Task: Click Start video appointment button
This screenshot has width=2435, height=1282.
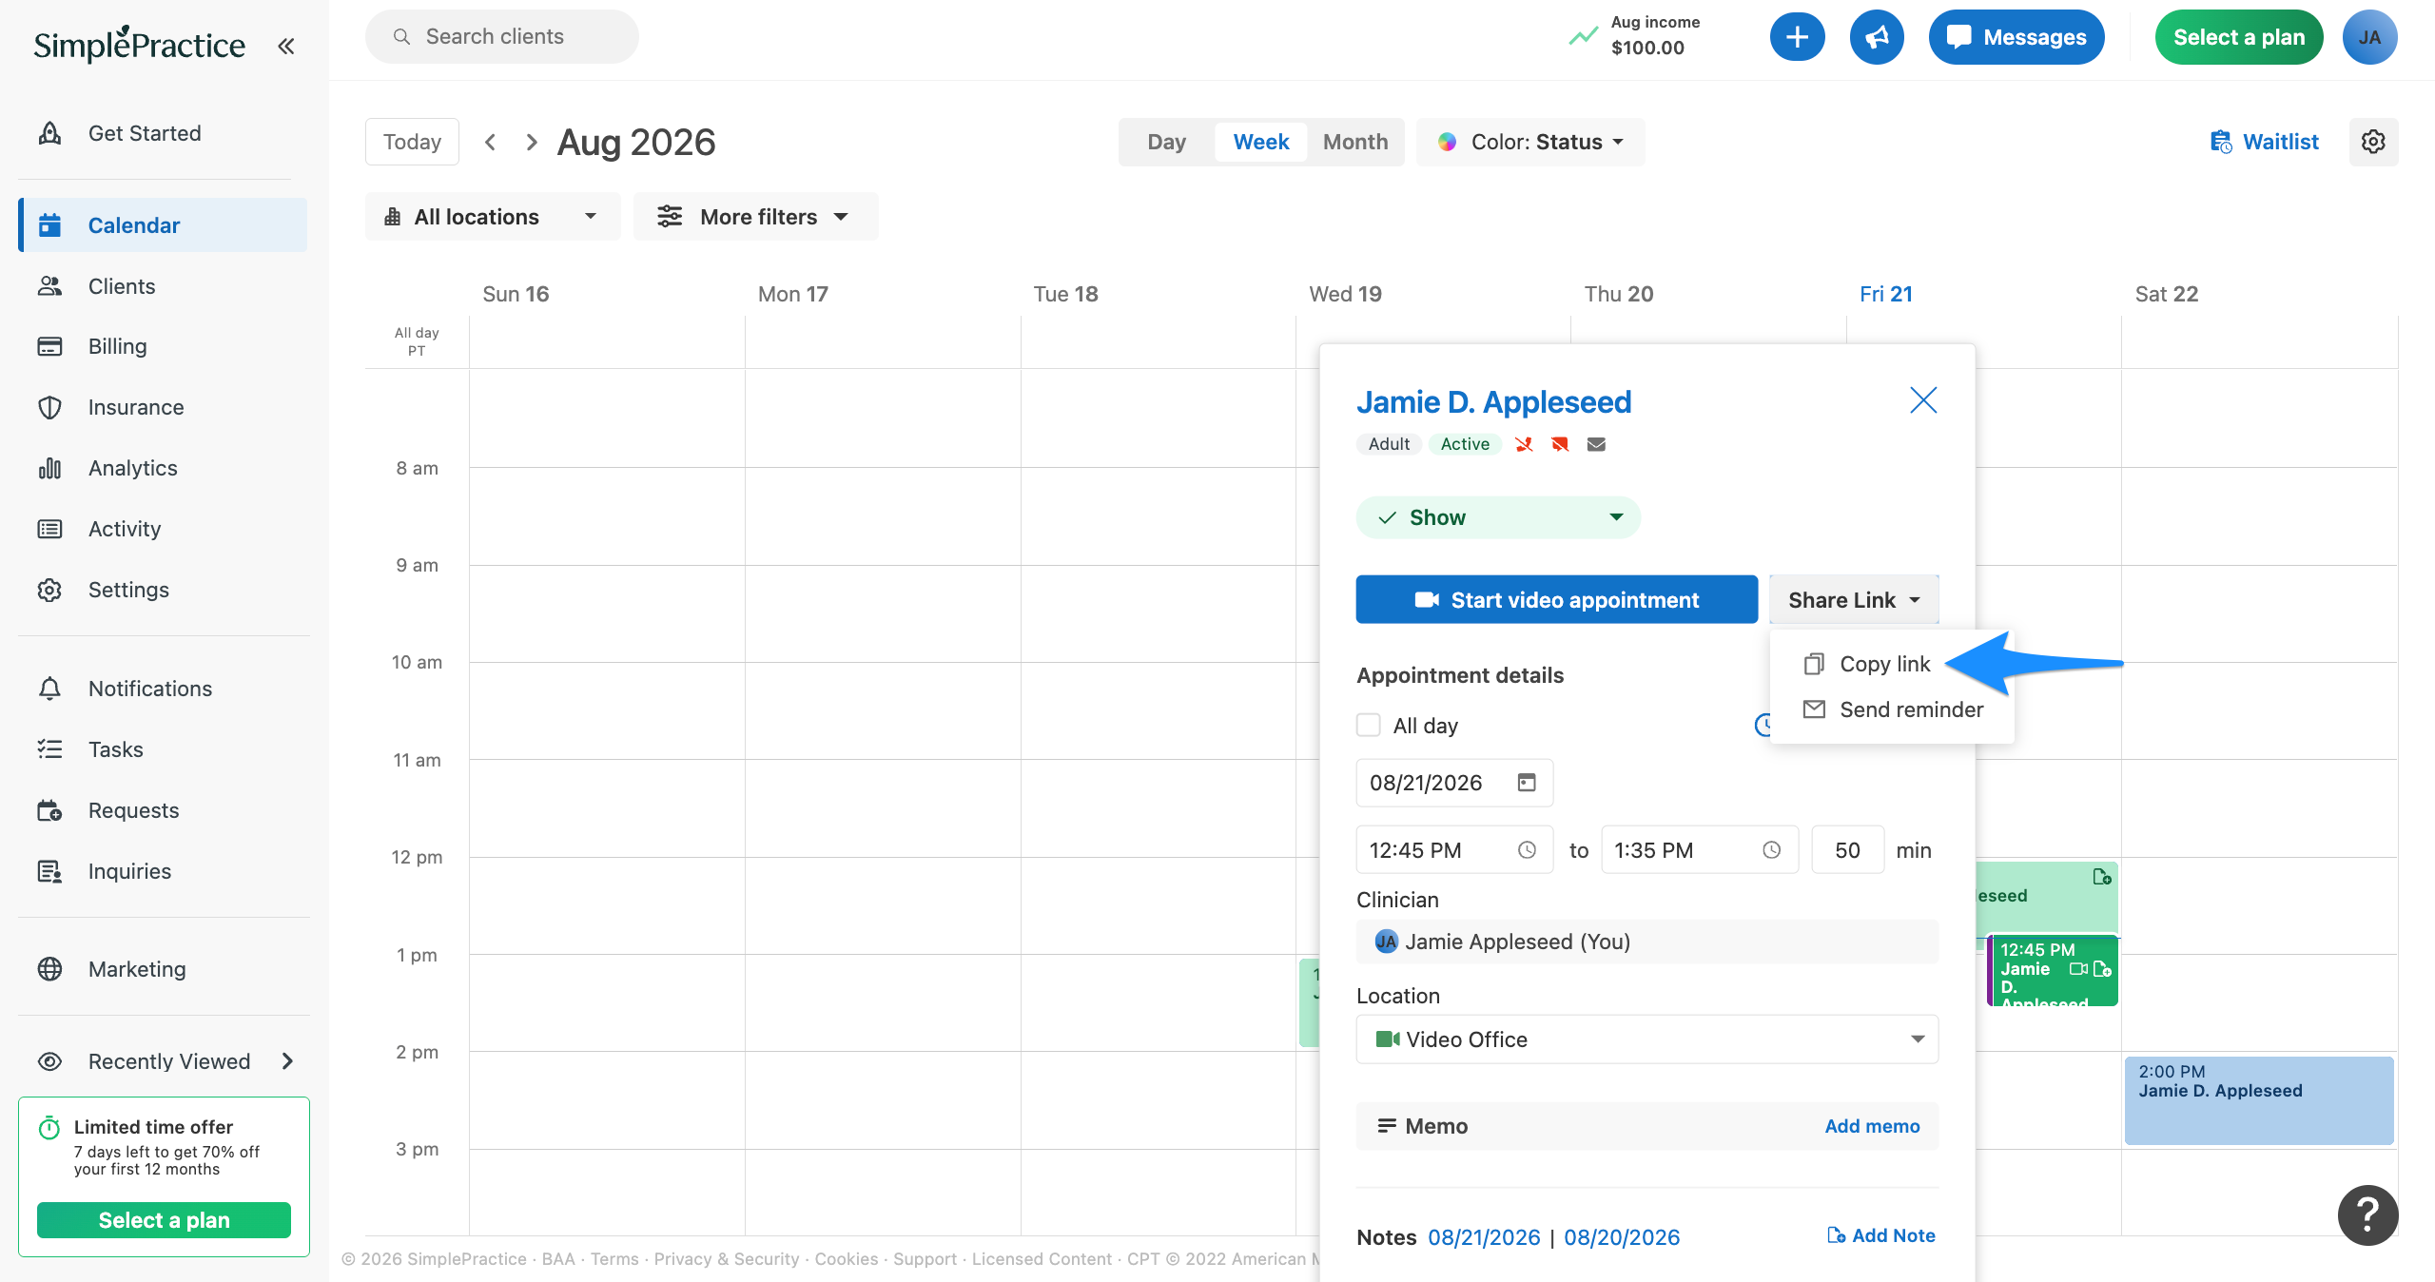Action: 1556,600
